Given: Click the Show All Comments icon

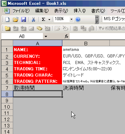Looking at the screenshot, I should (x=39, y=29).
